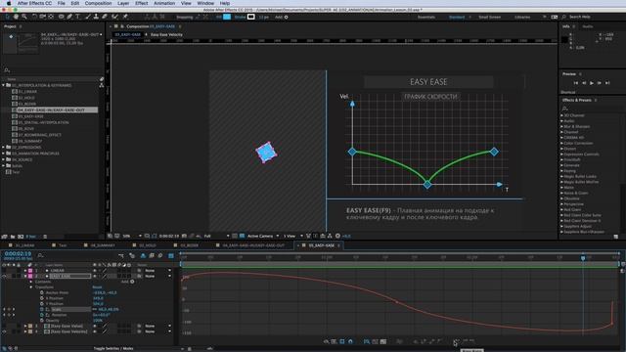
Task: Click Reset link for Transform
Action: 97,286
